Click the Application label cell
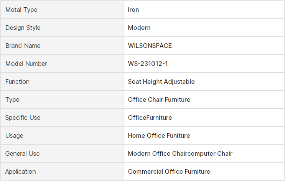 click(x=62, y=171)
